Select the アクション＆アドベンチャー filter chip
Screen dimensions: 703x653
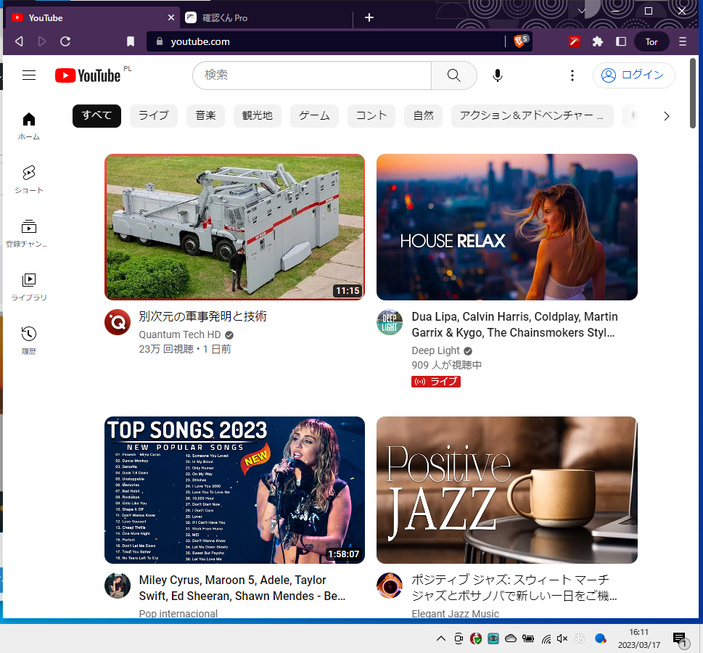(x=533, y=115)
